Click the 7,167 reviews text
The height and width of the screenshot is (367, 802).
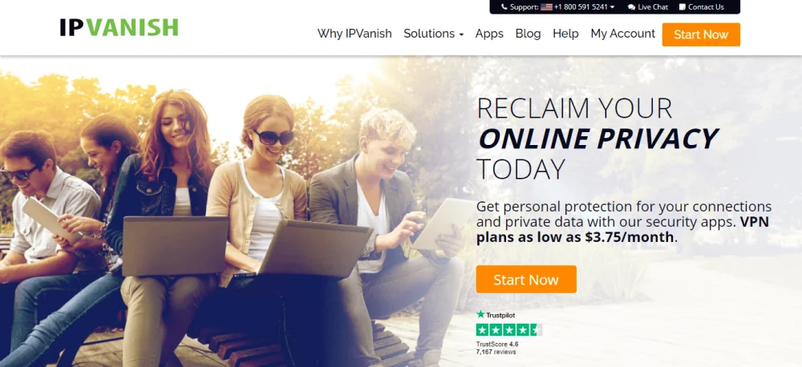pyautogui.click(x=496, y=353)
